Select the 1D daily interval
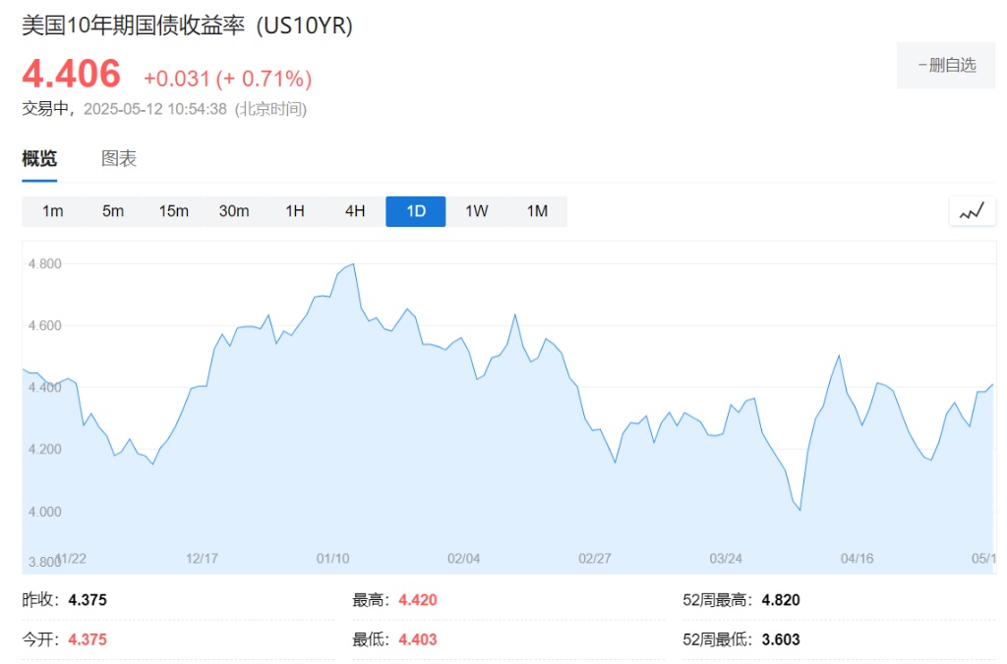Image resolution: width=1007 pixels, height=664 pixels. pyautogui.click(x=416, y=211)
